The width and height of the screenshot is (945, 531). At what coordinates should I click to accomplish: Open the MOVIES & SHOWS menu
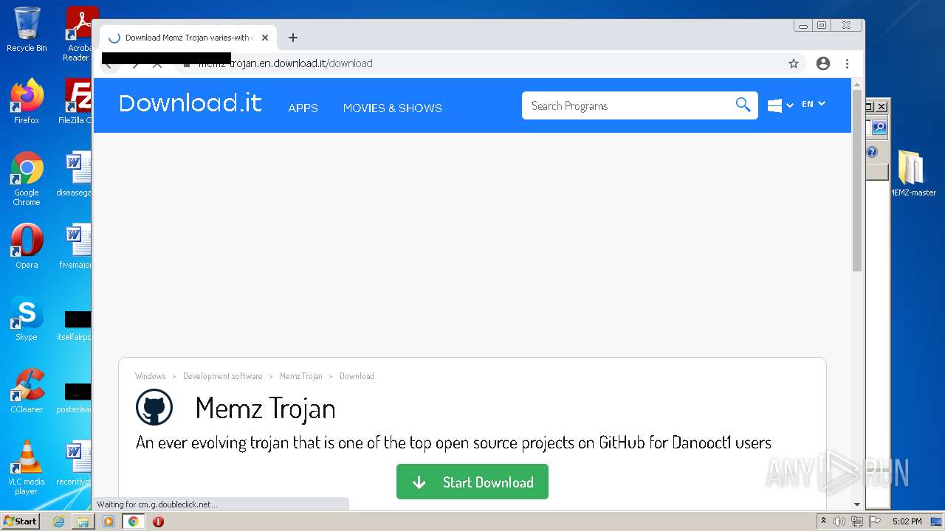pyautogui.click(x=392, y=108)
